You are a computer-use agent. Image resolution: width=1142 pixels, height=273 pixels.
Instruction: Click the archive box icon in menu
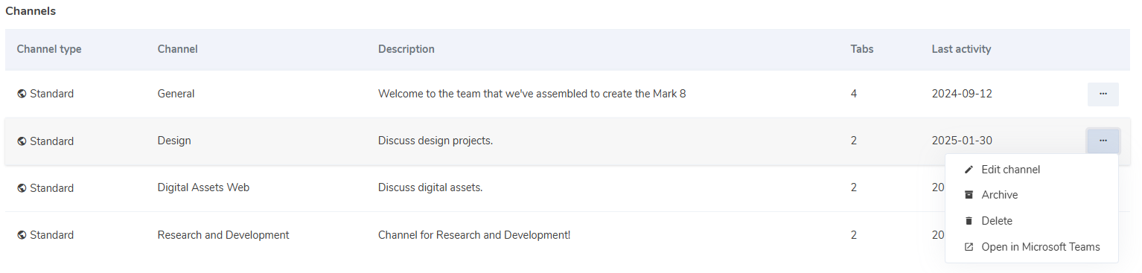click(x=969, y=195)
